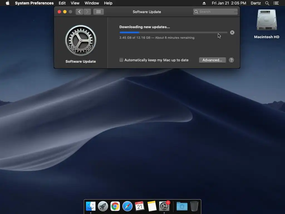The width and height of the screenshot is (285, 214).
Task: Open Finder from the Dock
Action: point(90,206)
